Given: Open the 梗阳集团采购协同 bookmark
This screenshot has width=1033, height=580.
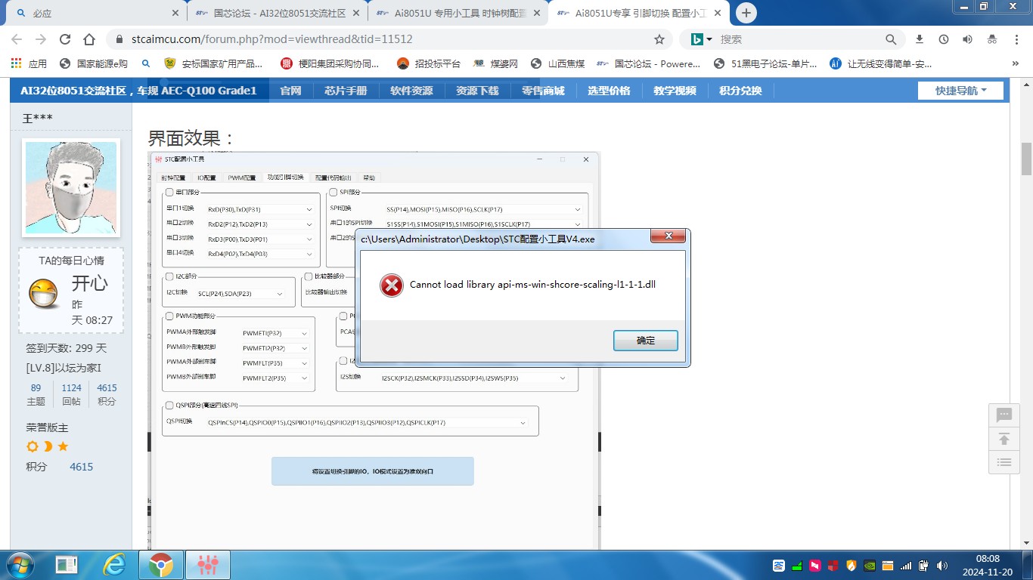Looking at the screenshot, I should (330, 63).
